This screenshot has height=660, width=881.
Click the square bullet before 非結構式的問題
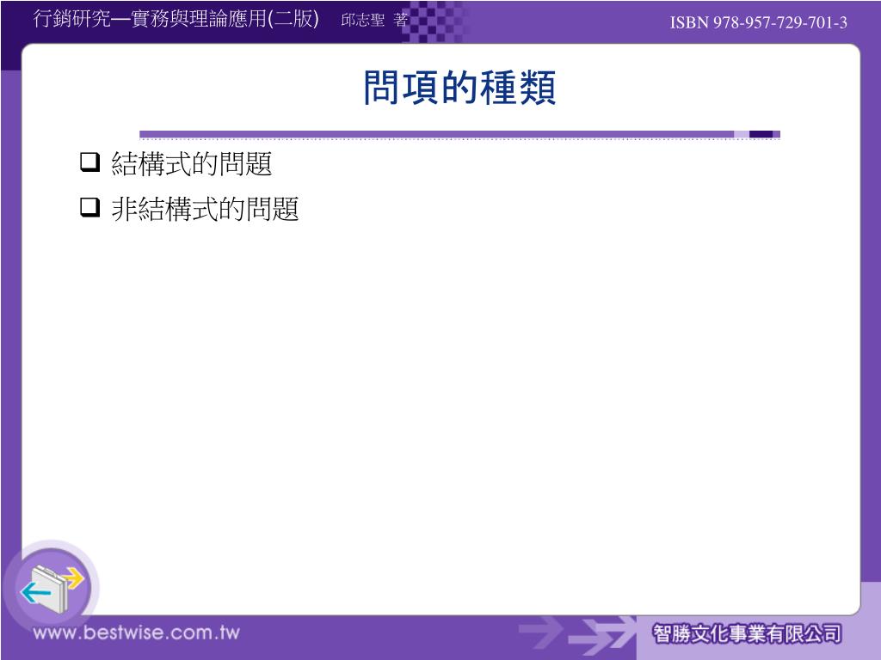89,206
